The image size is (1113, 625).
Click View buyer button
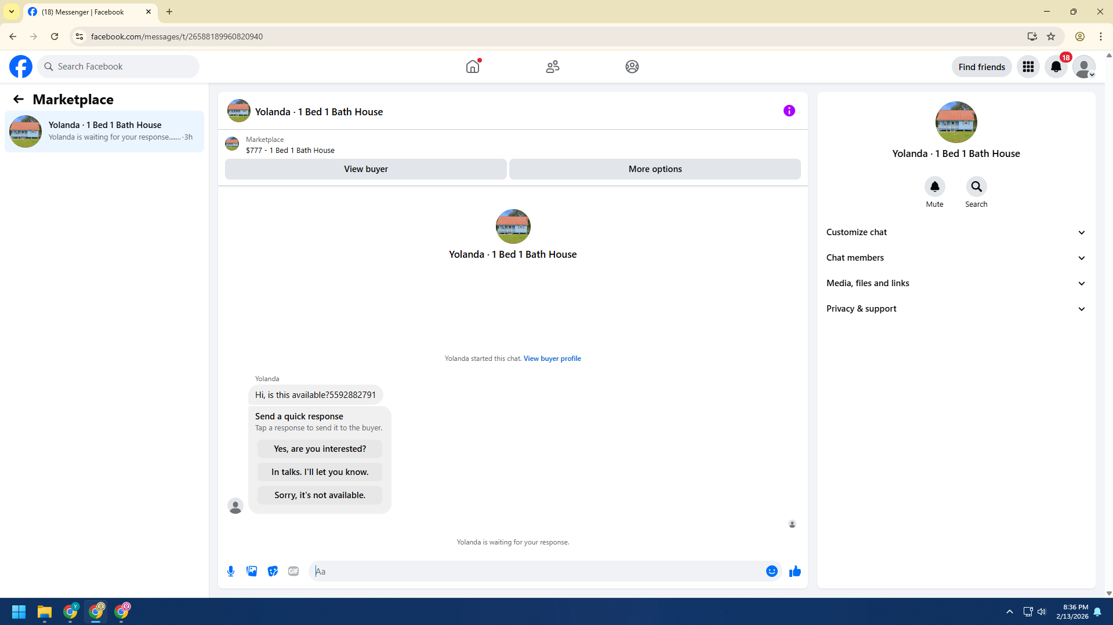point(366,169)
